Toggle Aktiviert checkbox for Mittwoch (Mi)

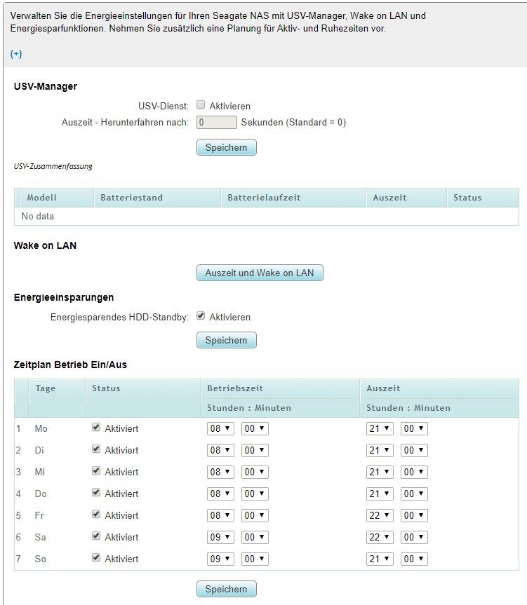coord(96,470)
